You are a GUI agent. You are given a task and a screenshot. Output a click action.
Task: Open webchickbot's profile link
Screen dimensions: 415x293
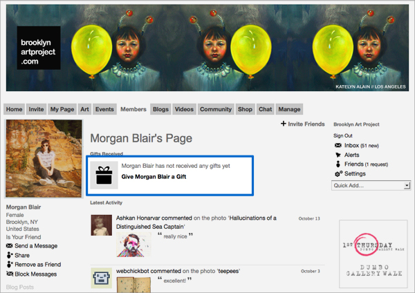coord(133,271)
